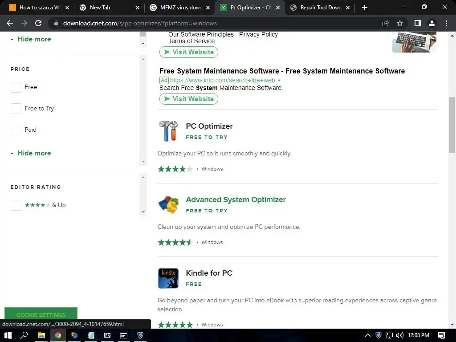Reload the current page

[38, 23]
